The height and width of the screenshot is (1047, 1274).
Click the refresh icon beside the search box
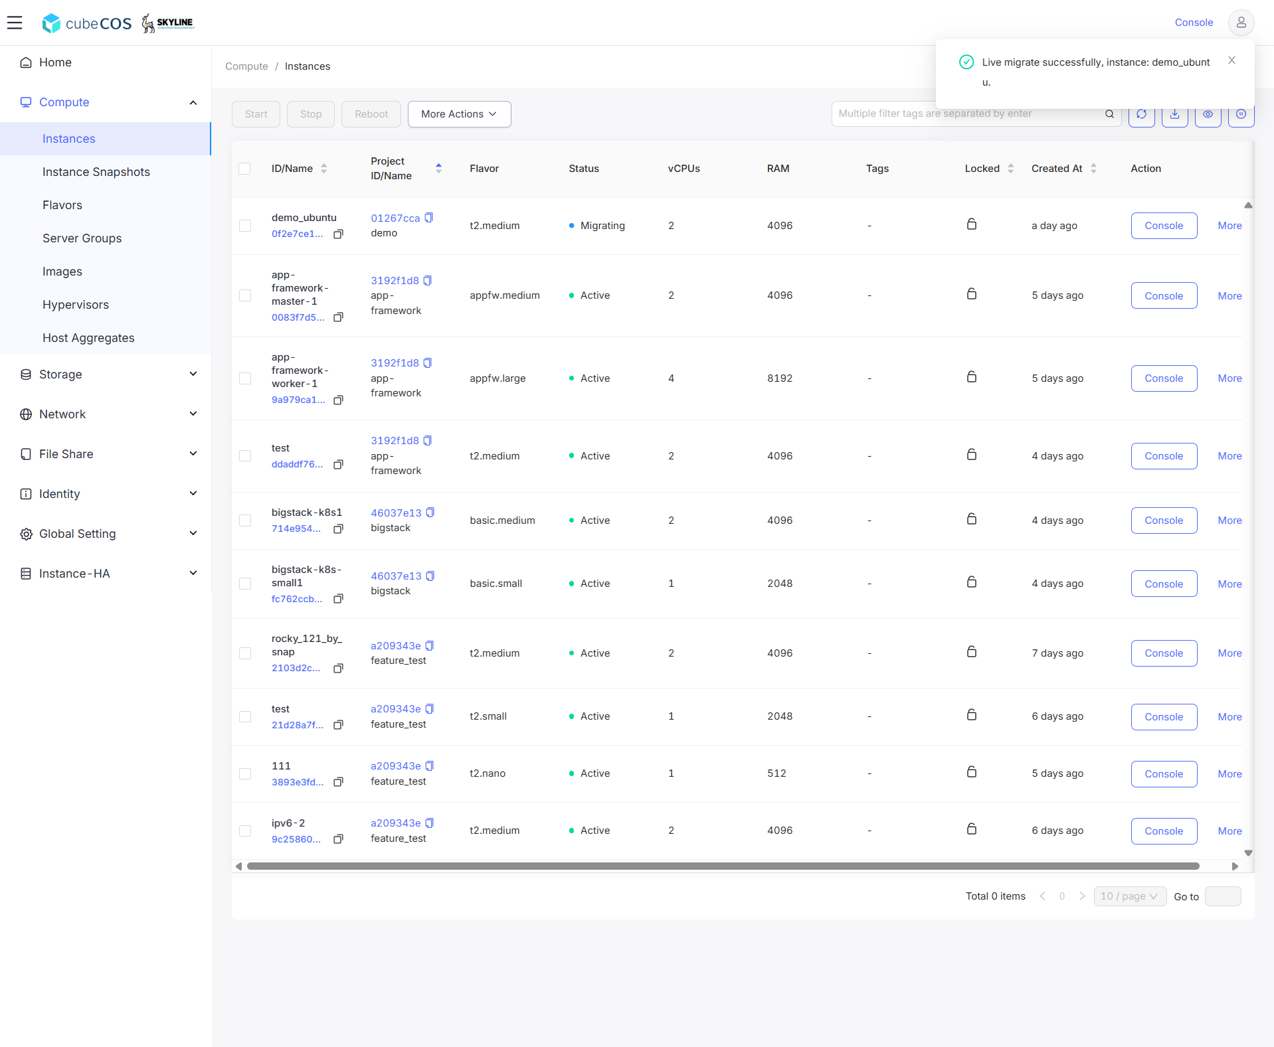pyautogui.click(x=1141, y=114)
